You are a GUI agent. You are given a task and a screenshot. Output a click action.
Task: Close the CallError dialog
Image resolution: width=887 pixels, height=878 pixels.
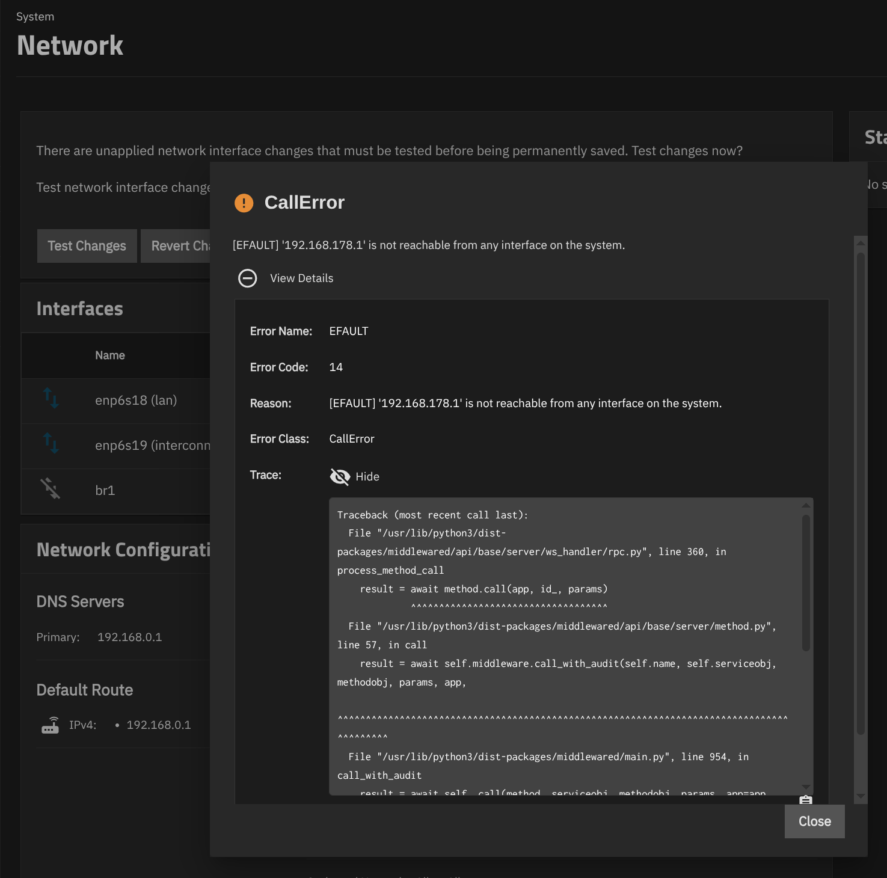(814, 821)
